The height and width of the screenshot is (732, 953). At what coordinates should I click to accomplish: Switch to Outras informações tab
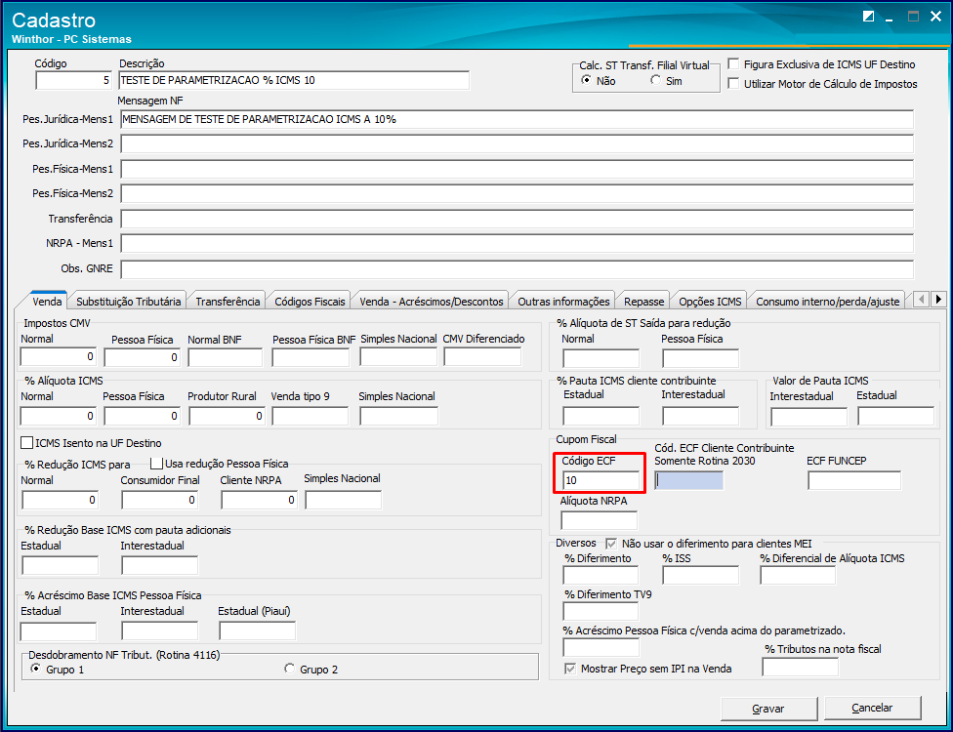tap(563, 302)
